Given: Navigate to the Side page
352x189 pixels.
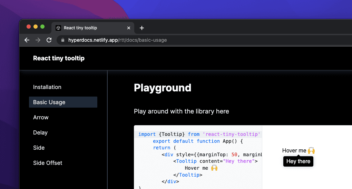Looking at the screenshot, I should coord(39,148).
